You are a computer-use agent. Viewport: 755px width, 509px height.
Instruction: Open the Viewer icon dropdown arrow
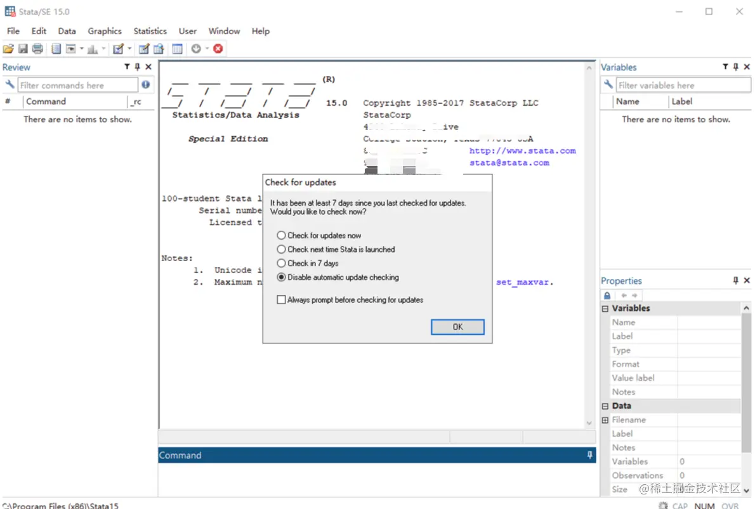[81, 49]
